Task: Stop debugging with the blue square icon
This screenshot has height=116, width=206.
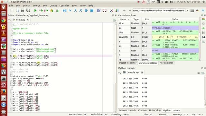Action: tap(91, 10)
